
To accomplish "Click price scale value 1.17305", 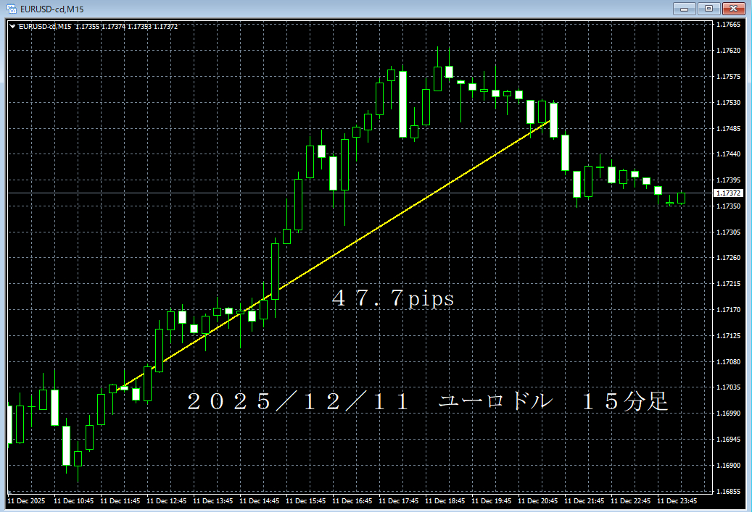I will [728, 232].
